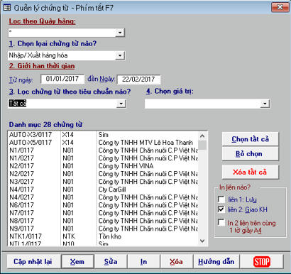Select document N4/0217
This screenshot has height=274, width=291.
[104, 197]
